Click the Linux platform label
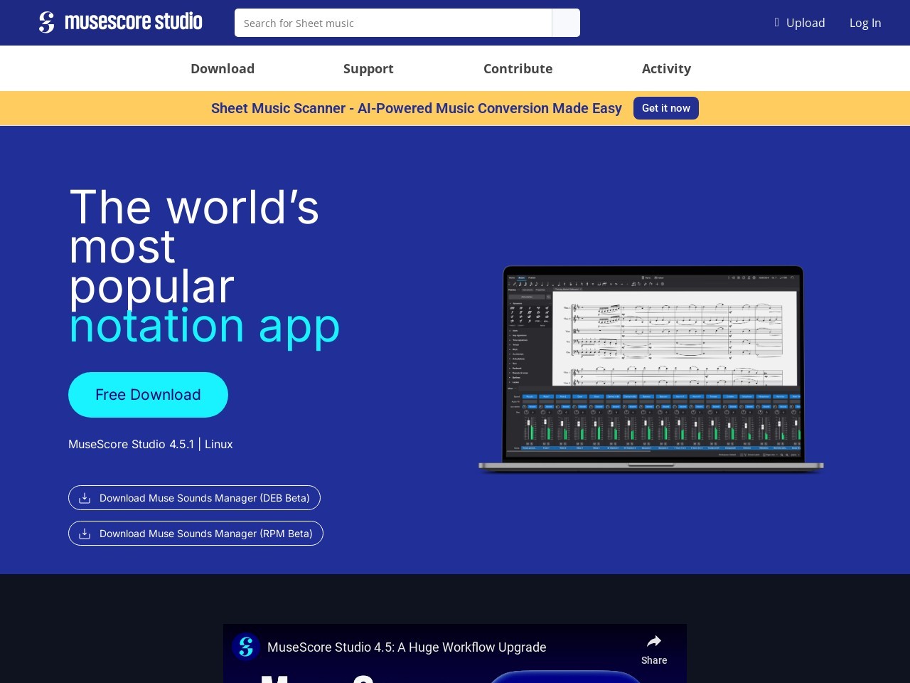The height and width of the screenshot is (683, 910). 219,444
